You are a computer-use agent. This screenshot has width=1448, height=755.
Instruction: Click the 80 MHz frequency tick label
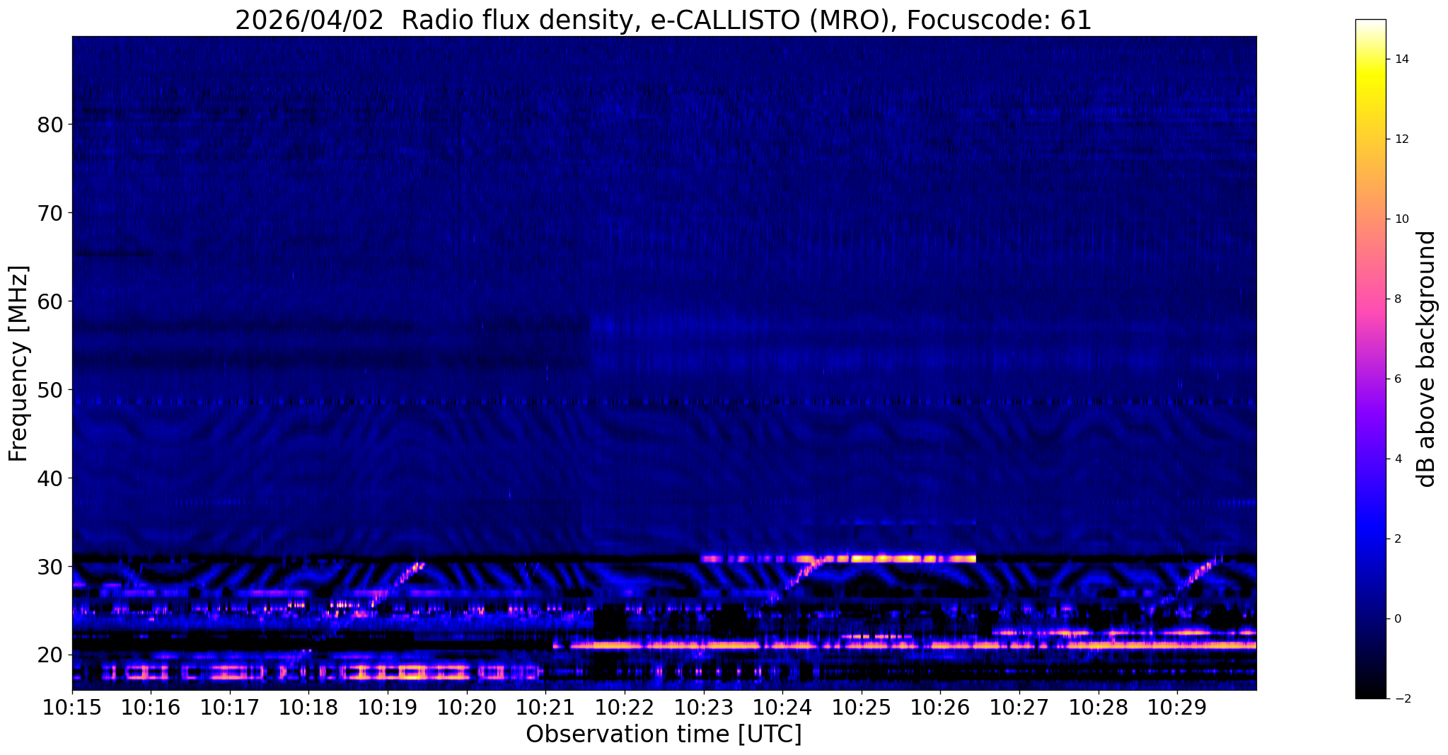tap(50, 125)
